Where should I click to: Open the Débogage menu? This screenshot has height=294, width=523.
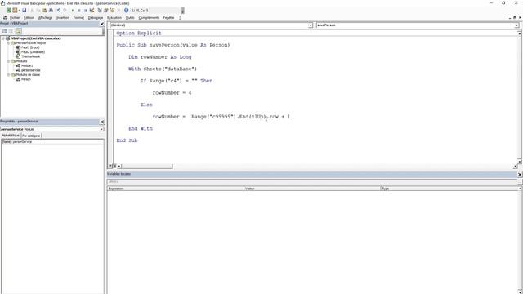coord(96,18)
